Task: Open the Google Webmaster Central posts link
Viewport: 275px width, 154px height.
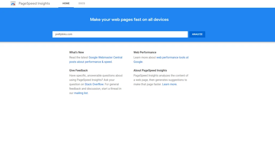Action: 105,57
